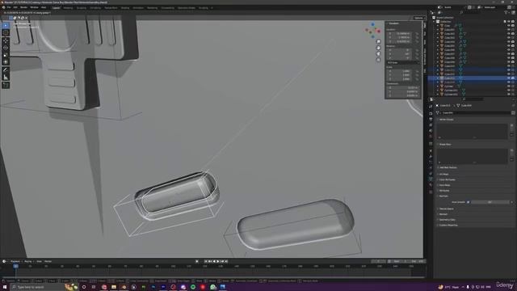Click the Windows Start button
Image resolution: width=517 pixels, height=291 pixels.
click(x=4, y=287)
